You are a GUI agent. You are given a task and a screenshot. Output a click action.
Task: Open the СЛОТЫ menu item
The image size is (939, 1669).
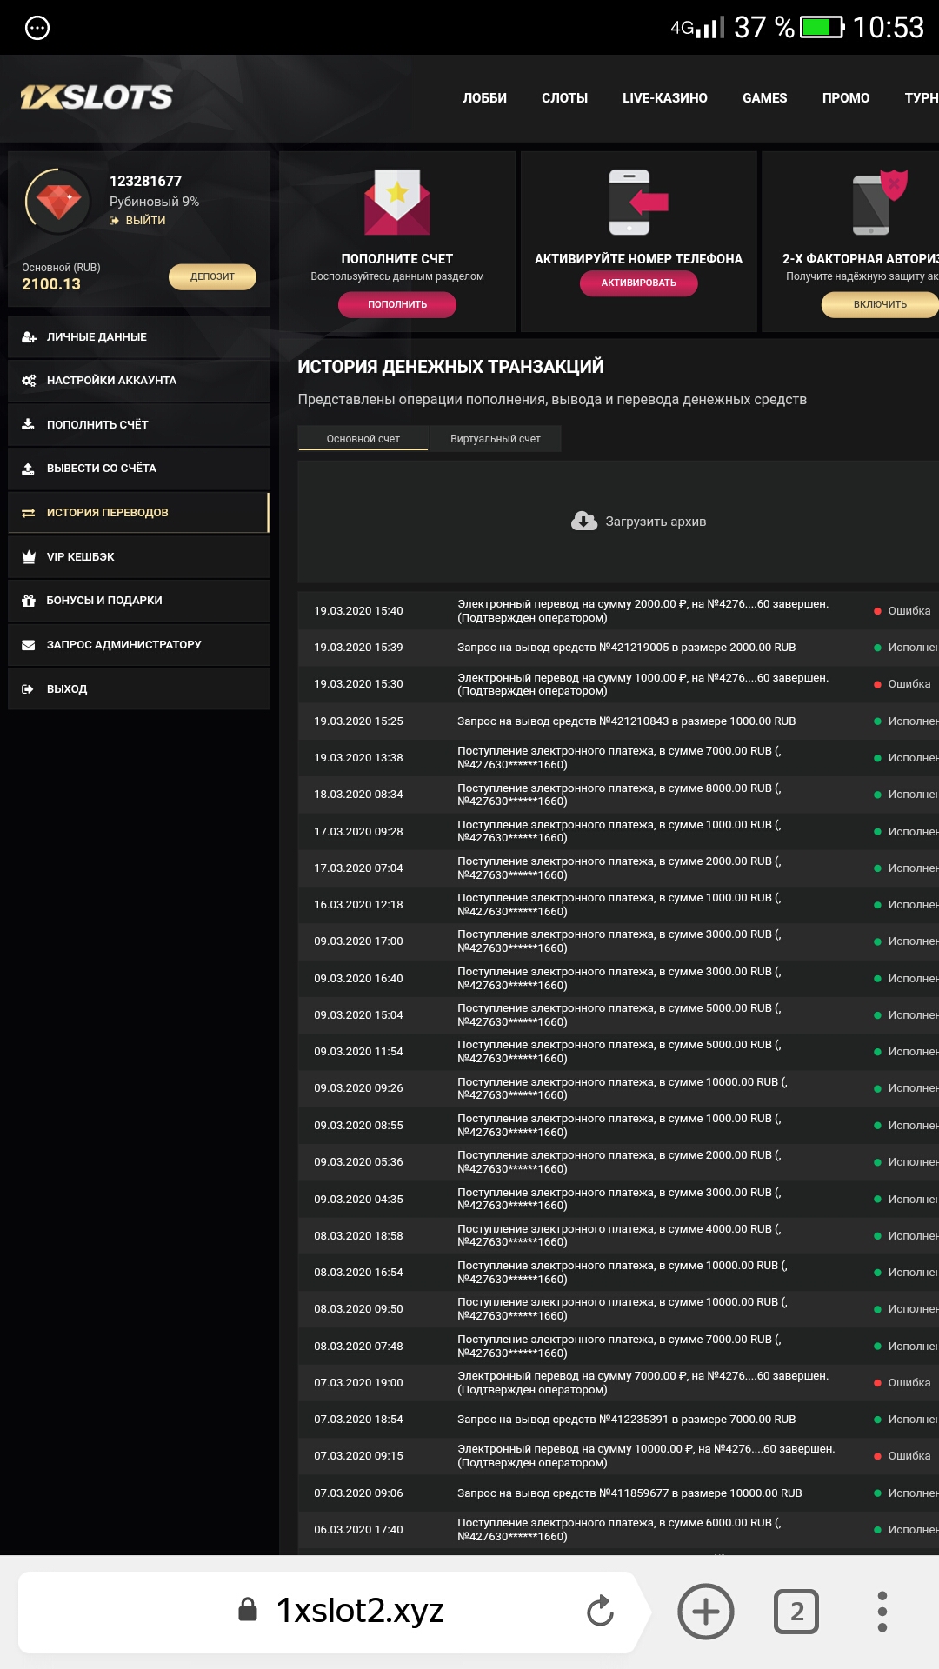pos(564,98)
